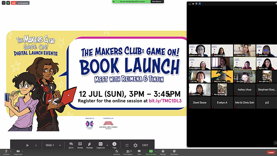Open speaker Notes
The width and height of the screenshot is (277, 156).
coord(80,145)
